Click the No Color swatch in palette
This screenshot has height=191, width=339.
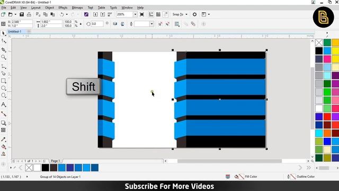[29, 168]
